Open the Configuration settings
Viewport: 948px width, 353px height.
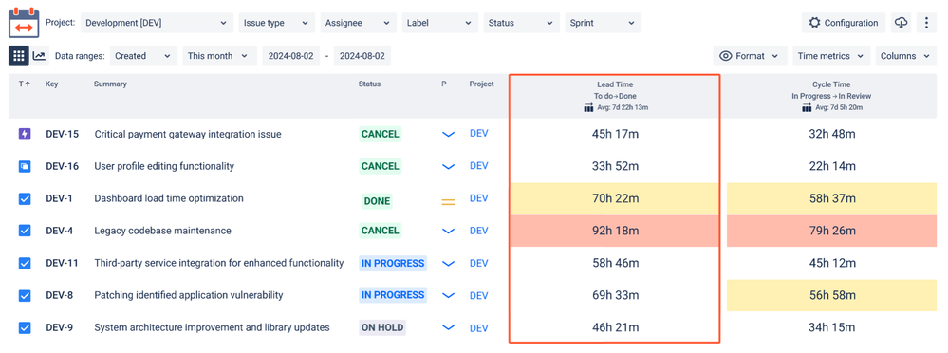pos(844,23)
